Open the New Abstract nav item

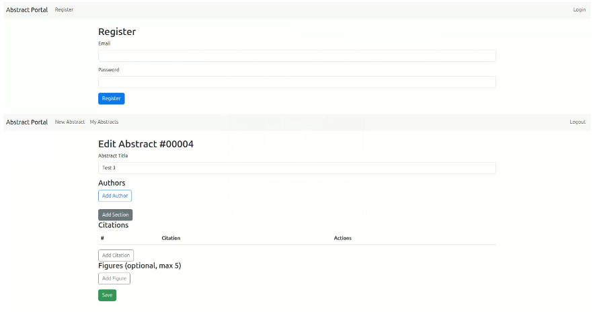(x=70, y=122)
